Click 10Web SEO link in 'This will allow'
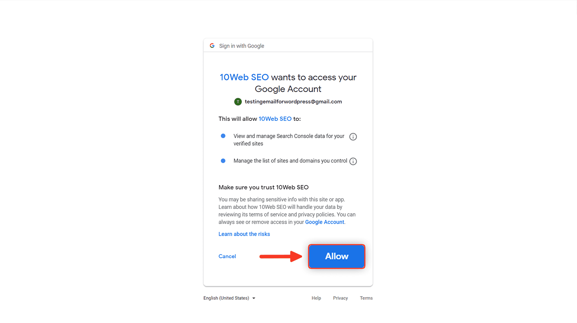 [x=275, y=119]
